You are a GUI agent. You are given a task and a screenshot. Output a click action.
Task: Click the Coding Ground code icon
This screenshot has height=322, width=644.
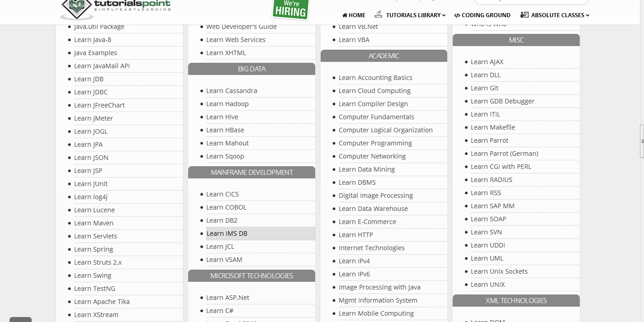(x=457, y=15)
